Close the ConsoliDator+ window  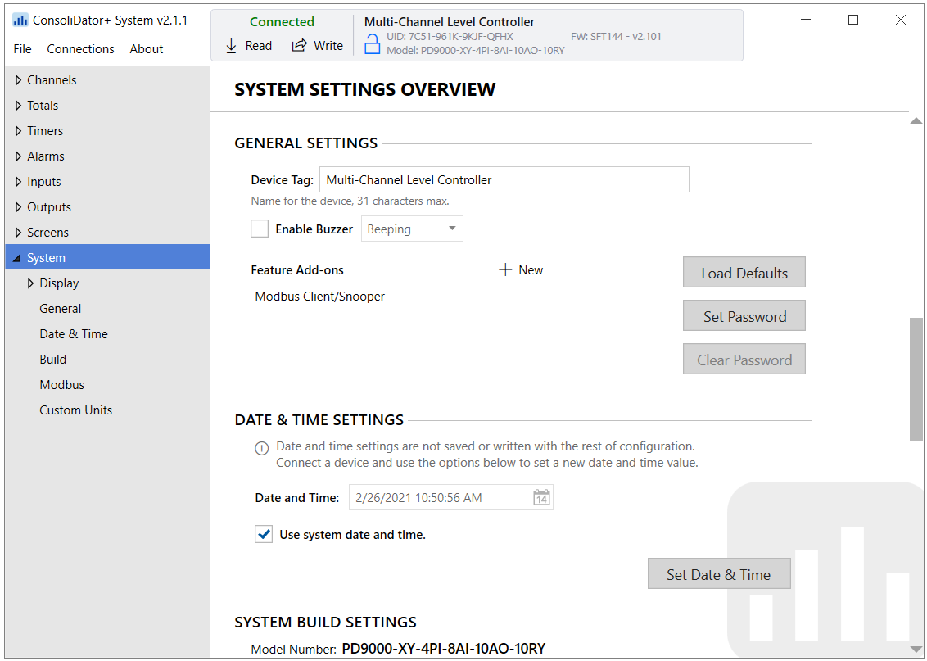click(901, 20)
